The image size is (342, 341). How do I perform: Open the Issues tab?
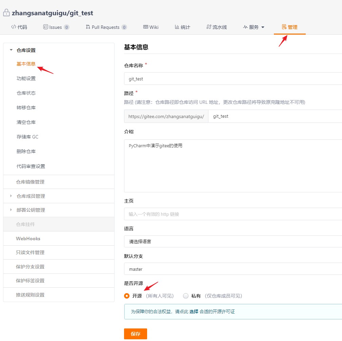pos(56,27)
